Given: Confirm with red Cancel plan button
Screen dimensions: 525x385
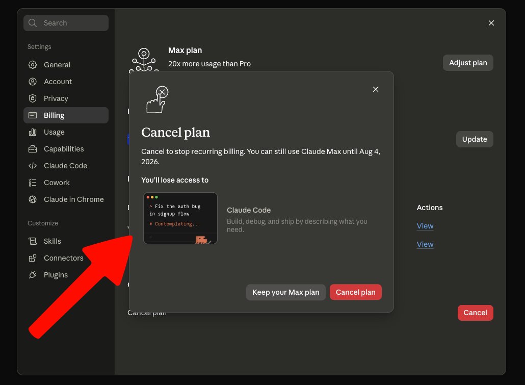Looking at the screenshot, I should click(355, 292).
